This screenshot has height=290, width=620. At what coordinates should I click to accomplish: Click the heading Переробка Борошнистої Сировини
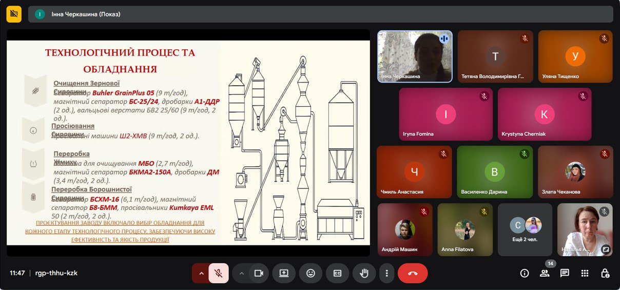(91, 194)
